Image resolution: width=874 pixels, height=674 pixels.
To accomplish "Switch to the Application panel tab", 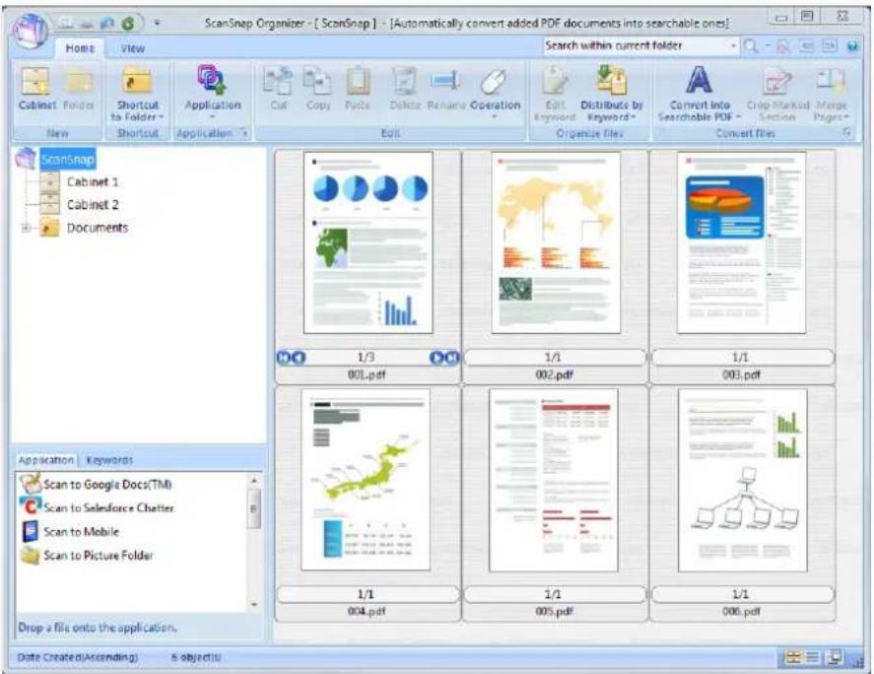I will click(45, 460).
